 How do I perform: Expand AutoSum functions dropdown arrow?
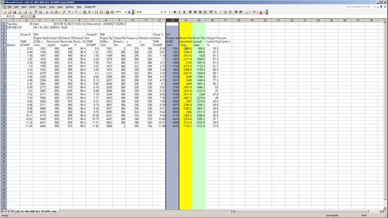(93, 12)
